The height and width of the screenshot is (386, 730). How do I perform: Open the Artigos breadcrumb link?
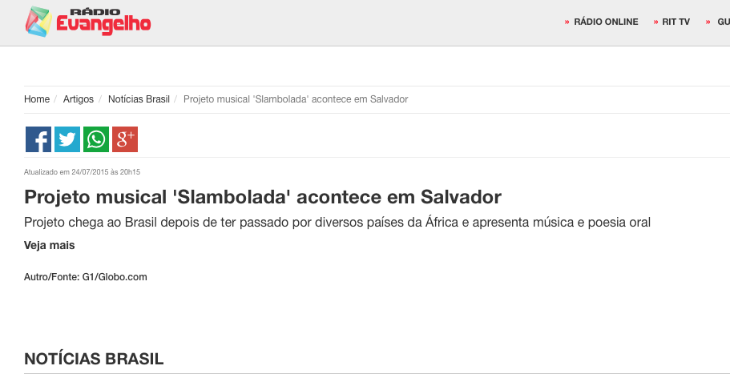pyautogui.click(x=79, y=99)
